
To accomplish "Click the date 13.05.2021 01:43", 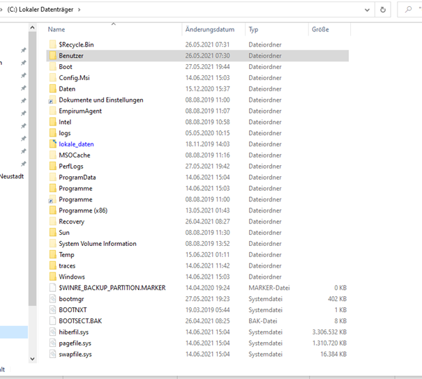I will (x=207, y=210).
